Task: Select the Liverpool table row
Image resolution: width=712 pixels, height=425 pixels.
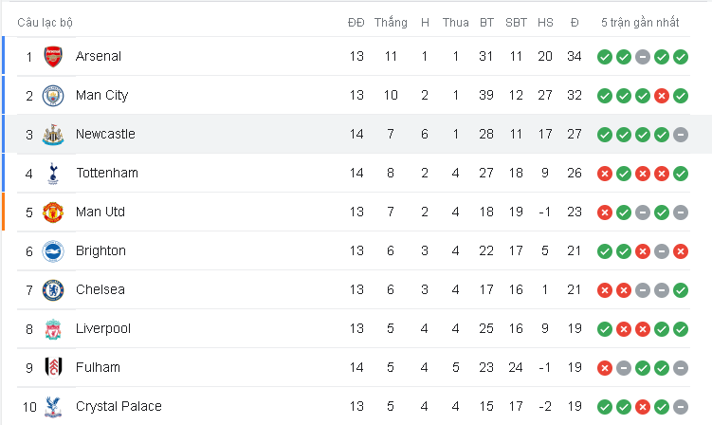Action: coord(354,328)
